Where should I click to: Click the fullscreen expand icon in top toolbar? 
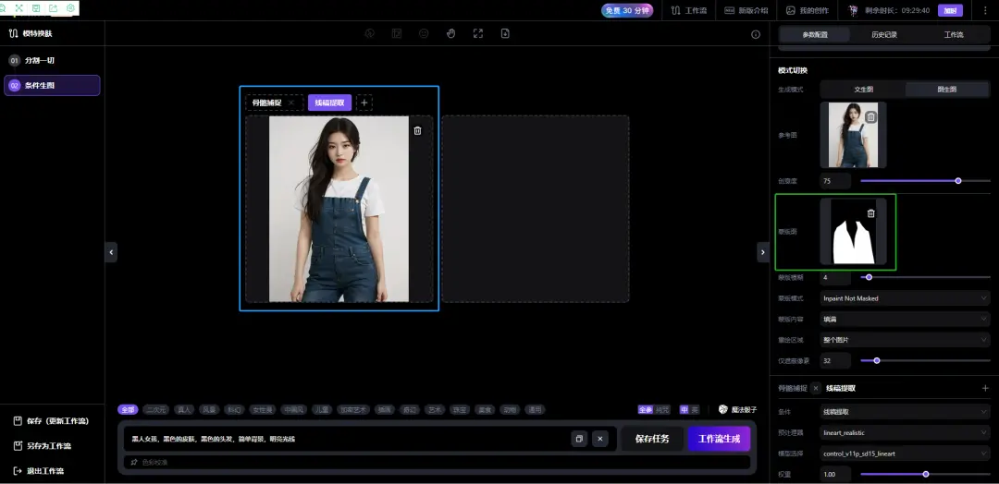(478, 33)
